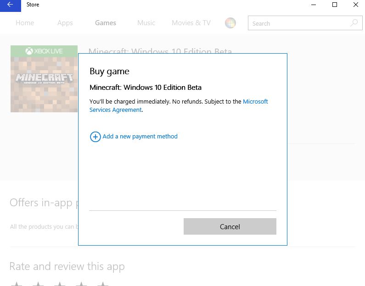Screen dimensions: 365x286
Task: Click the Store title label
Action: [33, 5]
